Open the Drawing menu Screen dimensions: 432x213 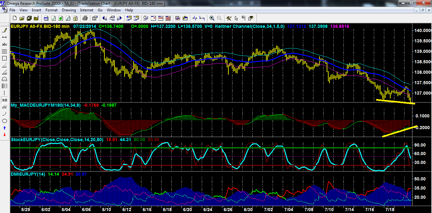69,10
